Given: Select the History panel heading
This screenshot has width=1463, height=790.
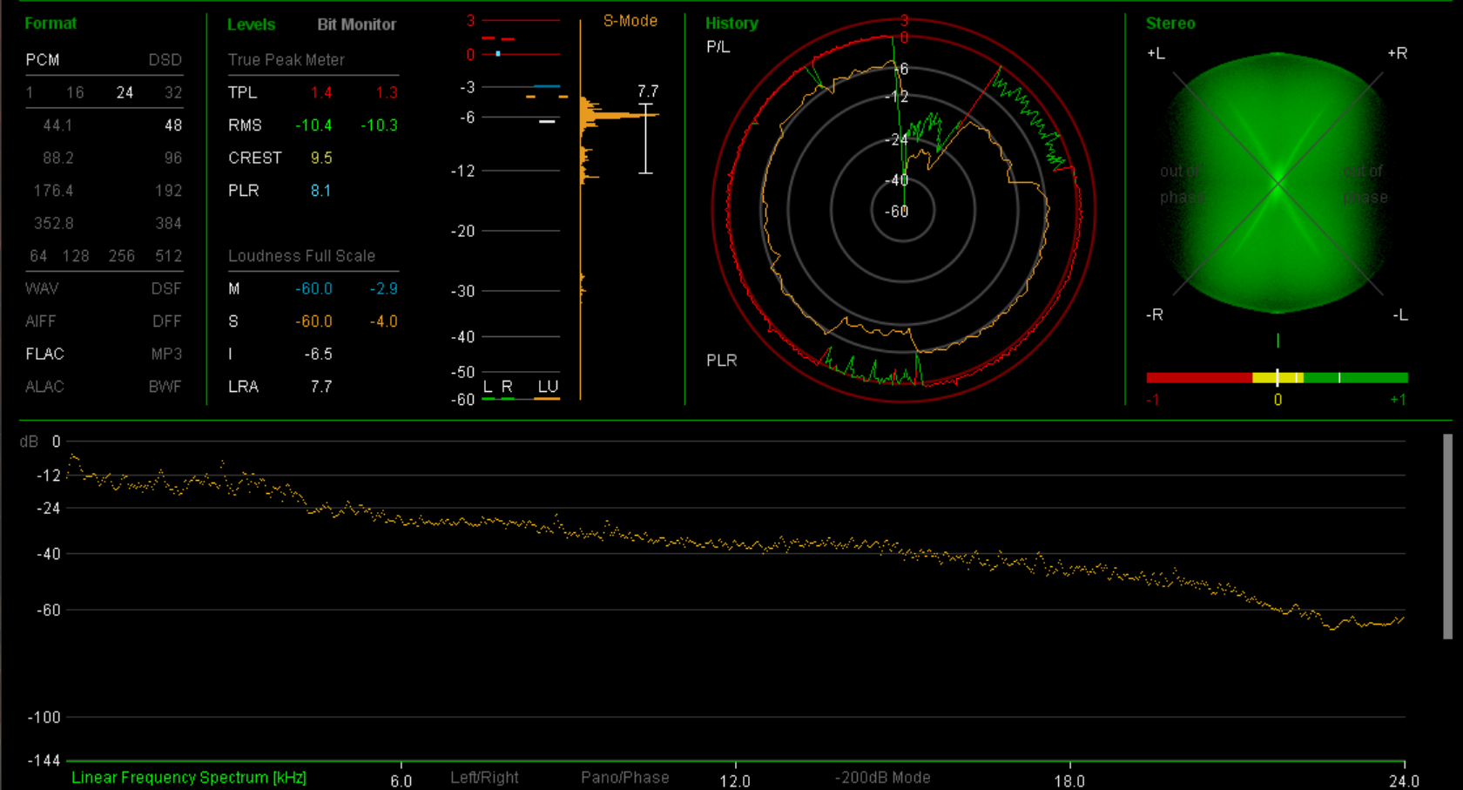Looking at the screenshot, I should coord(731,24).
